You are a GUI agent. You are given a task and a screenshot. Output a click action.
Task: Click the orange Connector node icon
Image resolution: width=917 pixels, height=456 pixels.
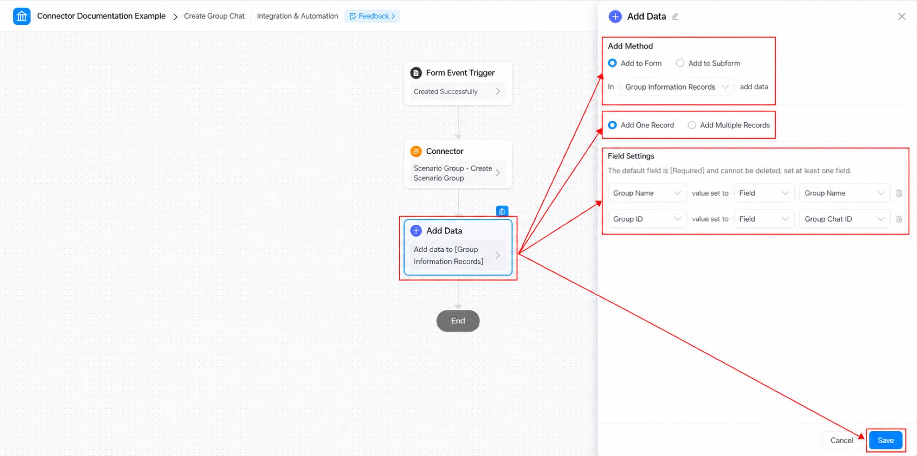point(416,151)
